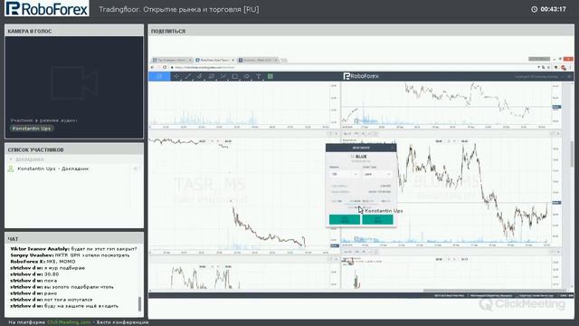Select the crosshair cursor tool
Viewport: 579px width, 326px height.
pyautogui.click(x=176, y=76)
